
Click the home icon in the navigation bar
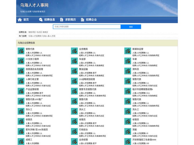click(x=20, y=20)
